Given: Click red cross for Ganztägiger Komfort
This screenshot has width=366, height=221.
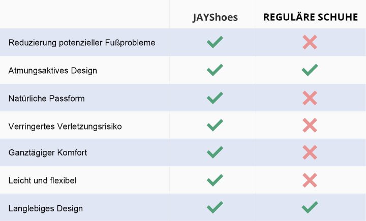Looking at the screenshot, I should tap(310, 152).
